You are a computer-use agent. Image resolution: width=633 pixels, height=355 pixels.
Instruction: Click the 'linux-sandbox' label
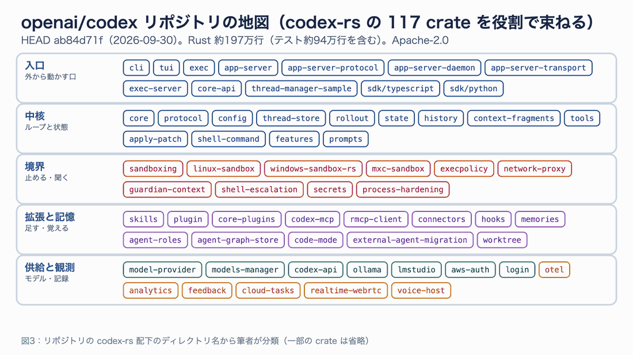[x=224, y=169]
